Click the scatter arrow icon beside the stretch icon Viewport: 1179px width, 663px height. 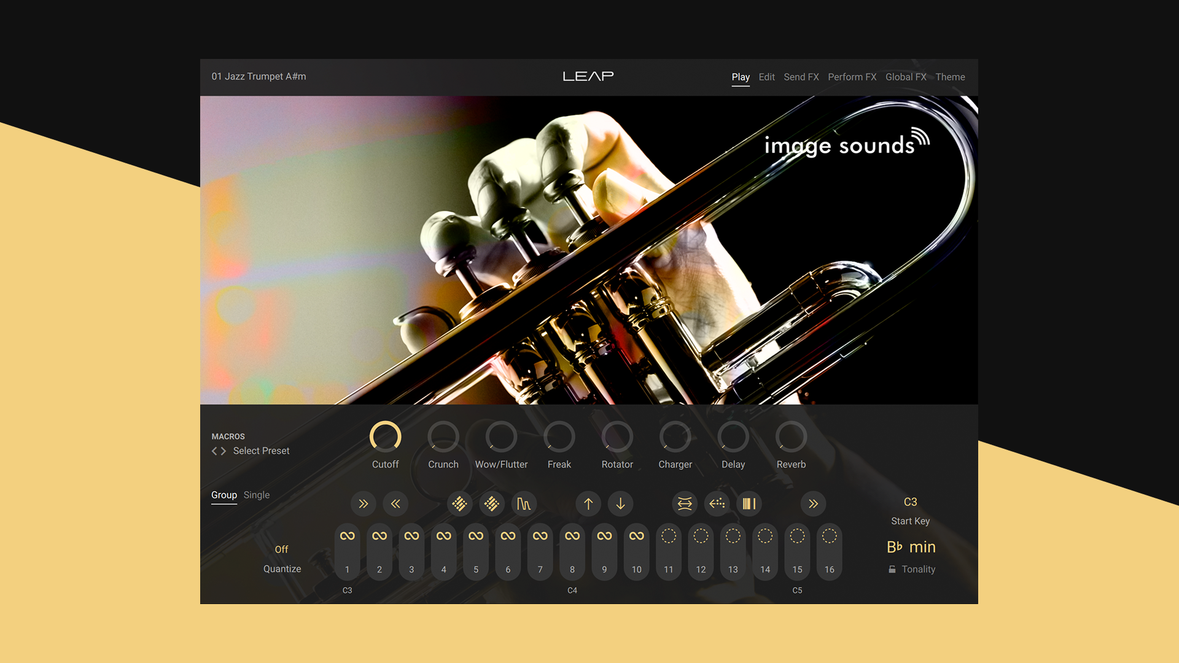coord(717,503)
